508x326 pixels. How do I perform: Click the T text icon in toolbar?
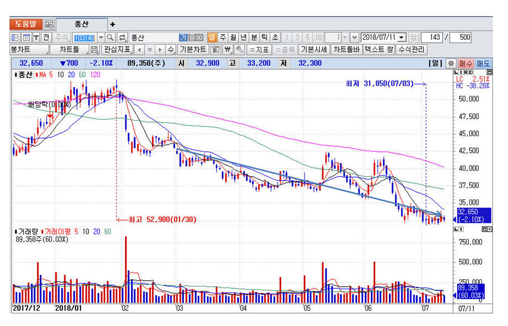pos(36,38)
